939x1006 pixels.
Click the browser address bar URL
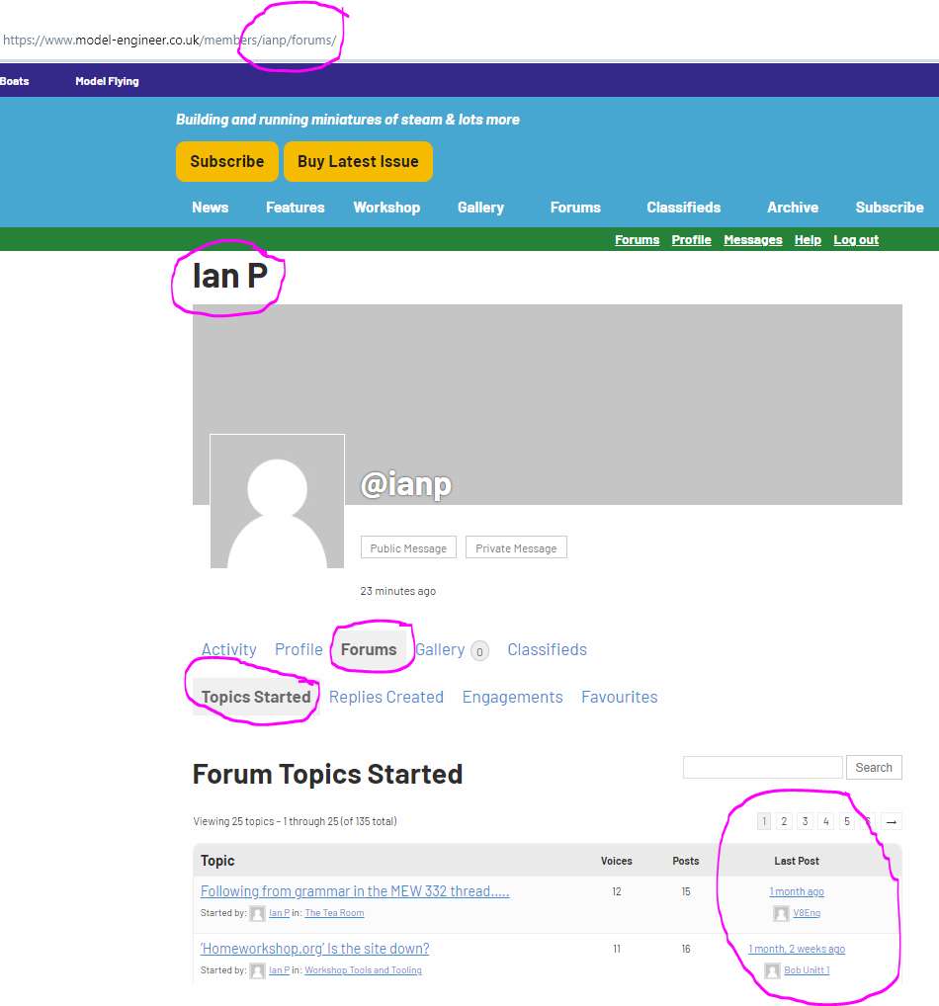point(169,40)
